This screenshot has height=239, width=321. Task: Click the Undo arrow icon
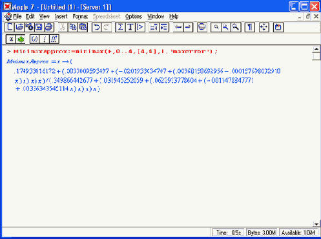(x=96, y=27)
